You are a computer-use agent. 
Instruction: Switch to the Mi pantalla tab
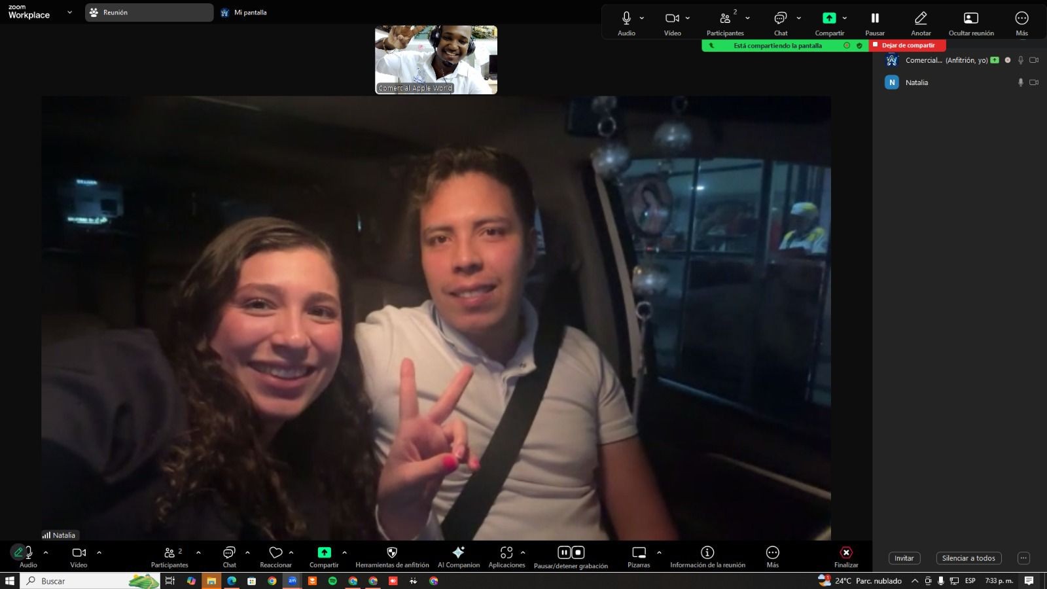tap(245, 12)
